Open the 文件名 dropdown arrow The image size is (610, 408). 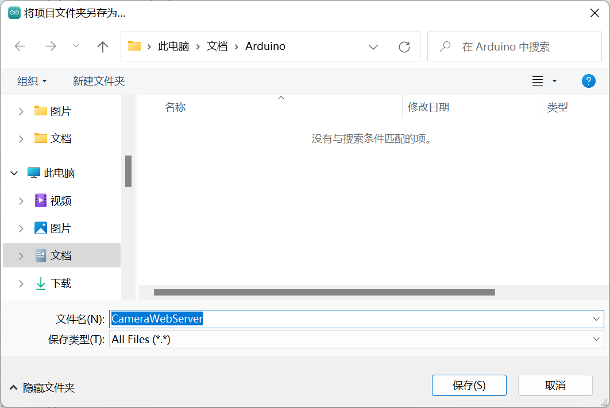596,319
